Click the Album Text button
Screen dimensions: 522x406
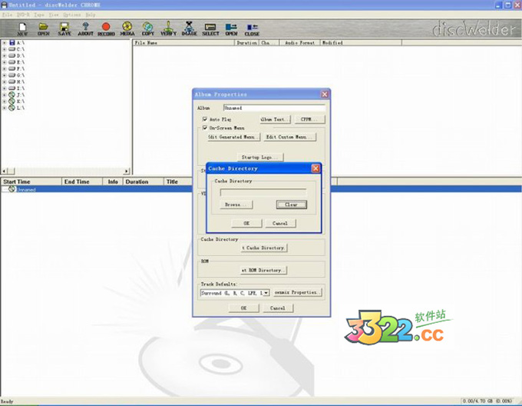pyautogui.click(x=275, y=119)
